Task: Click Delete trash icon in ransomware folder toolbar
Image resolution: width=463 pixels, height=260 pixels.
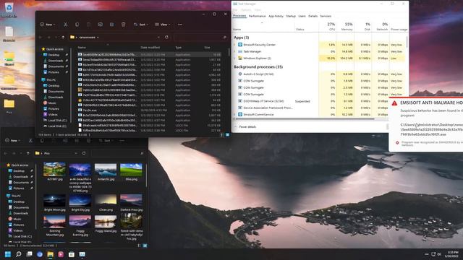Action: (124, 25)
